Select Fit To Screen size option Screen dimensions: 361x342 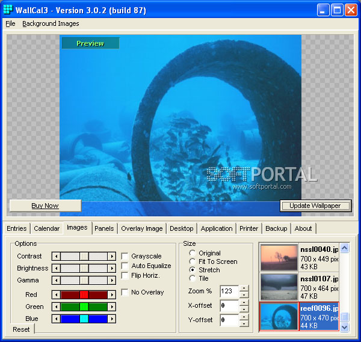[x=193, y=261]
